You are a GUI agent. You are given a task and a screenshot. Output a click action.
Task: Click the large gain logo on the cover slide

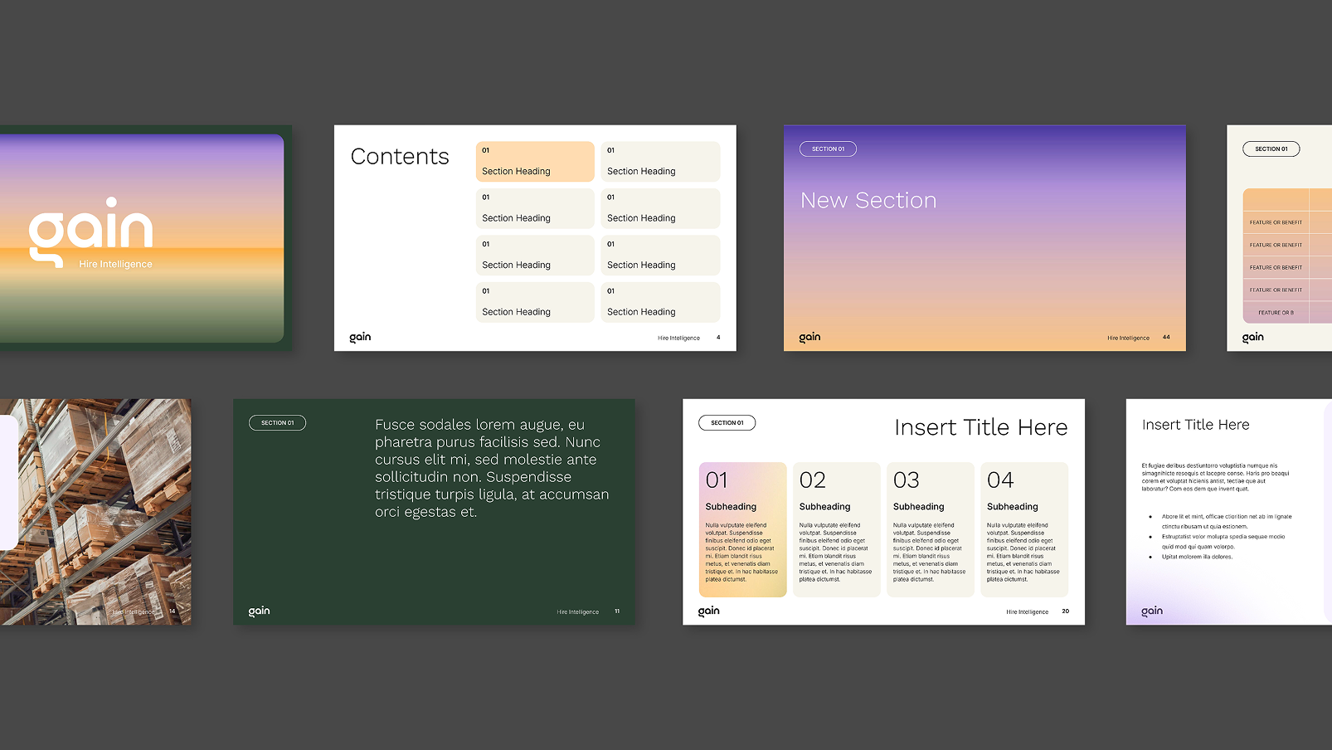click(91, 231)
